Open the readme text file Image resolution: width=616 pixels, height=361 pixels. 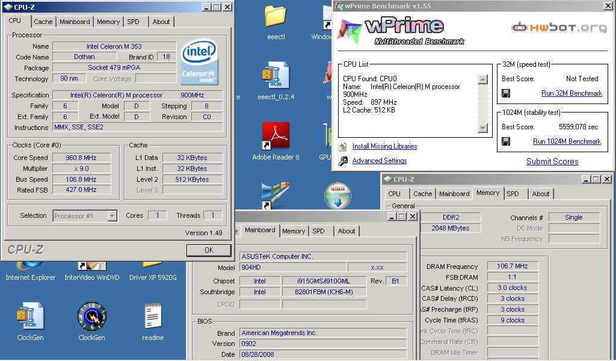[153, 315]
